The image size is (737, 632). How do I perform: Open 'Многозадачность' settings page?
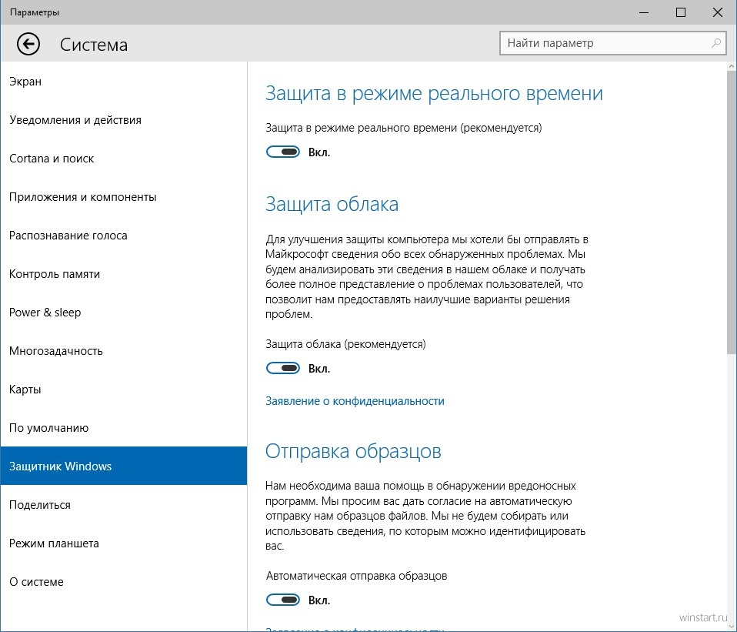coord(124,351)
